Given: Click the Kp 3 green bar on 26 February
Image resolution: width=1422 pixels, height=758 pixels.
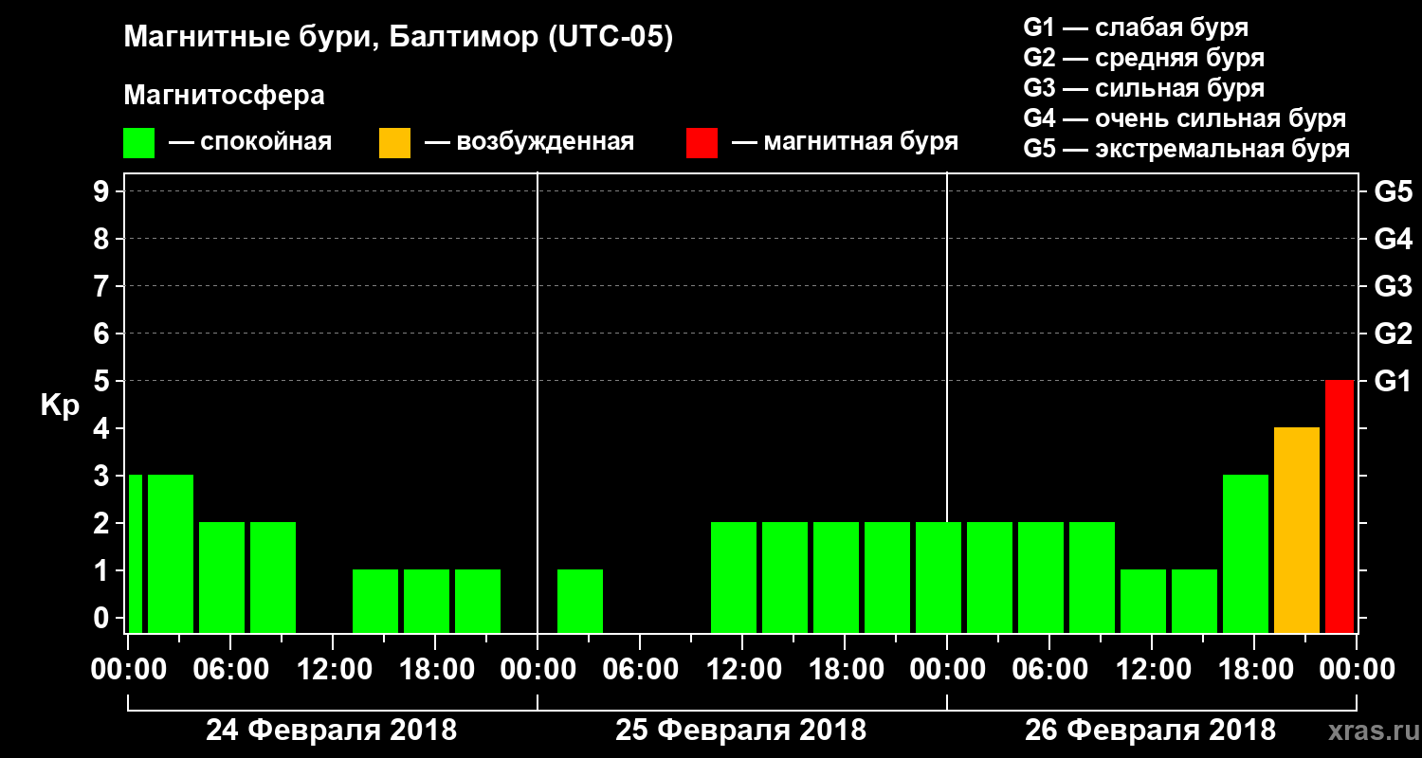Looking at the screenshot, I should tap(1246, 553).
